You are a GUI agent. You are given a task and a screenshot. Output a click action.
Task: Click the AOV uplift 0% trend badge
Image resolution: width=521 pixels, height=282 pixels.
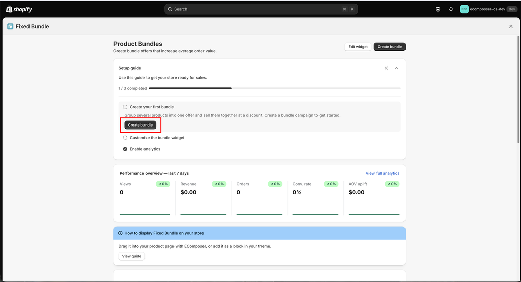click(x=392, y=184)
